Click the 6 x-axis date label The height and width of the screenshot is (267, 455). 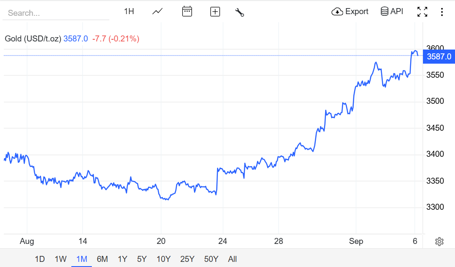(415, 241)
